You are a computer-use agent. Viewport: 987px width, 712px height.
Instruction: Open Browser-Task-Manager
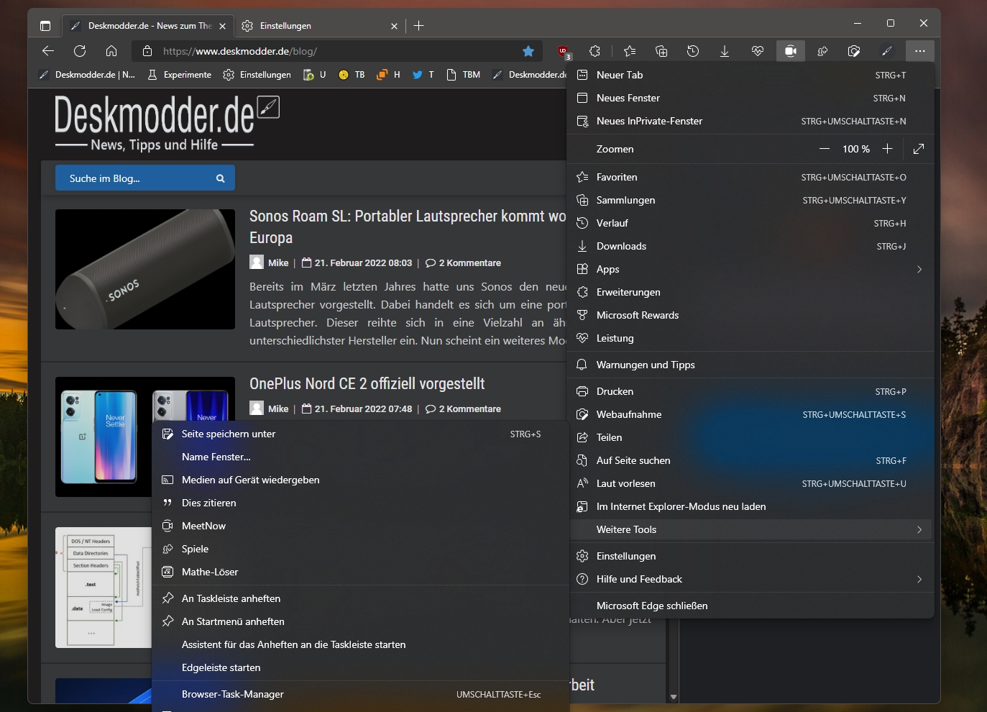[361, 694]
